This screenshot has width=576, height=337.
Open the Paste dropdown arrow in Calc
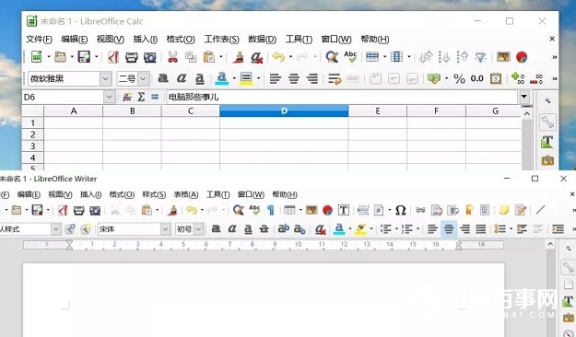[x=221, y=57]
